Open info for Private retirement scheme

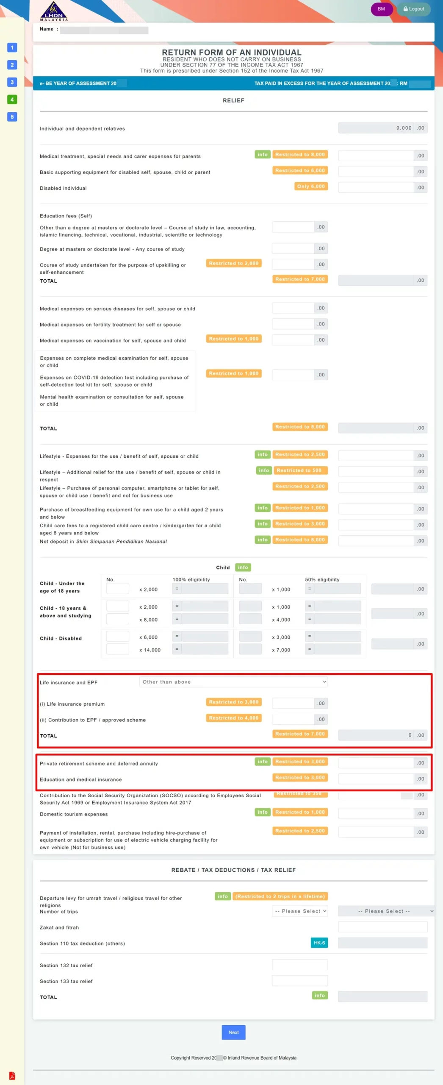pos(262,762)
